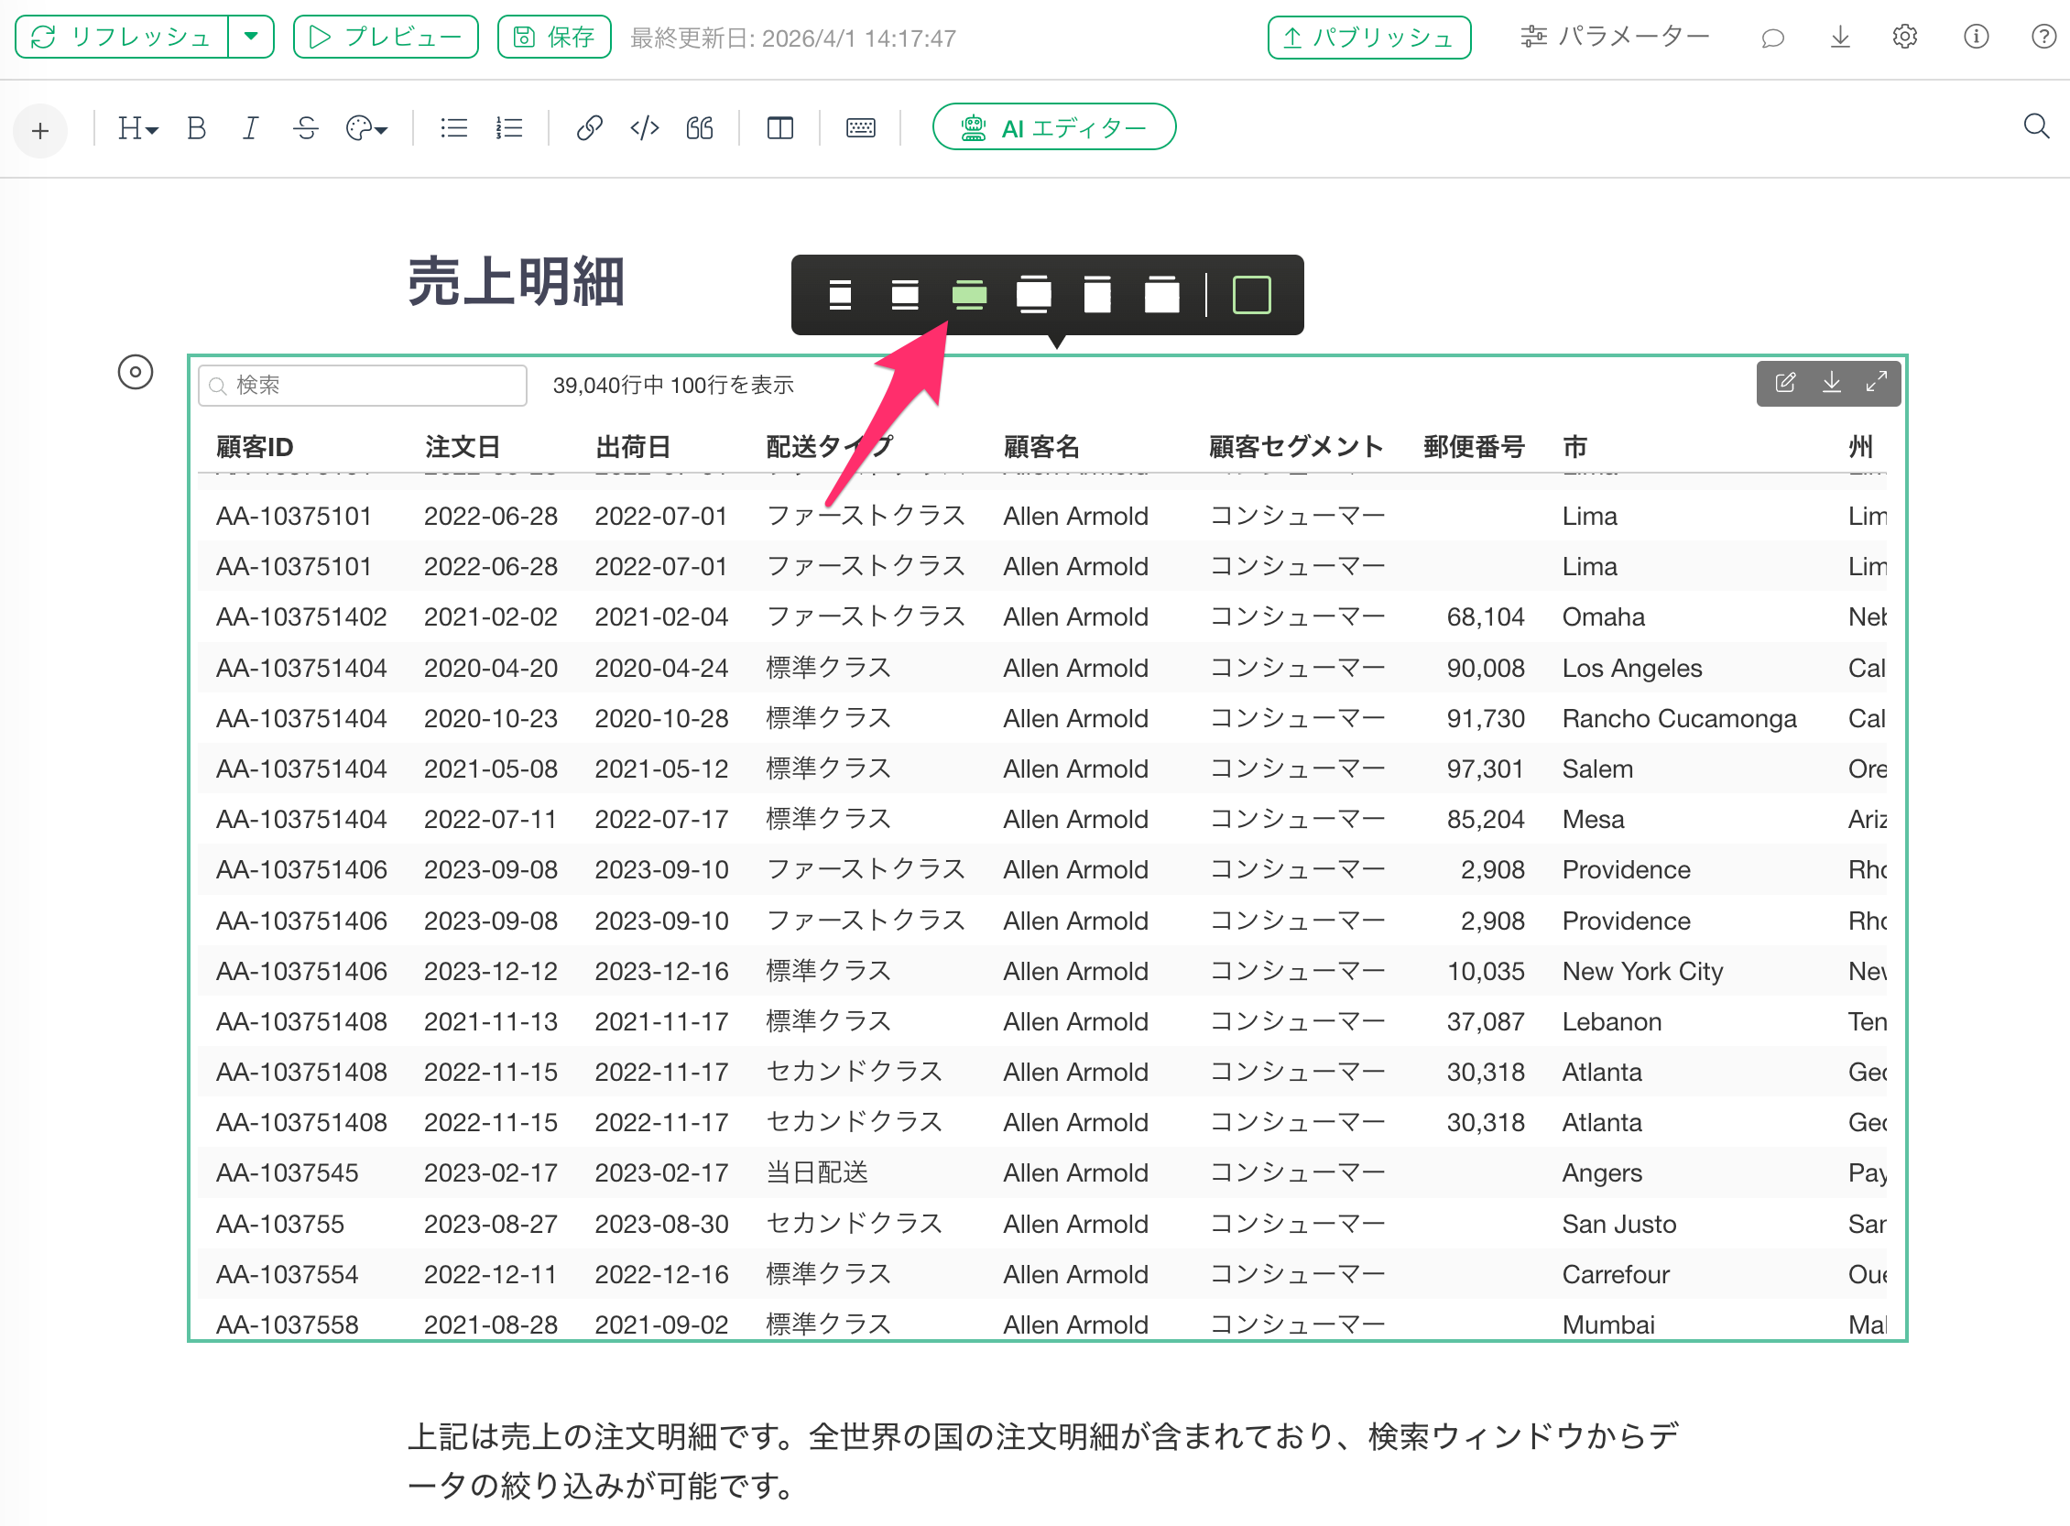Click the 検索 table search field
Screen dimensions: 2070x1526
coord(363,385)
